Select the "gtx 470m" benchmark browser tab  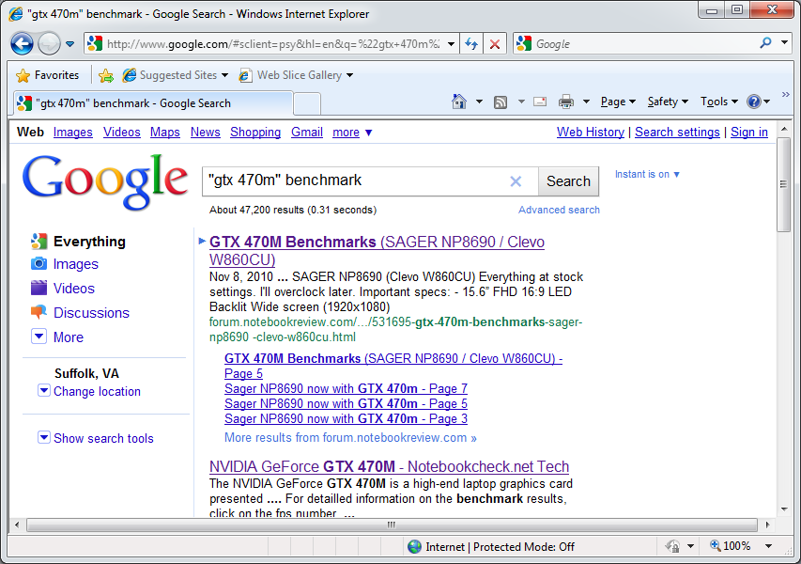152,103
